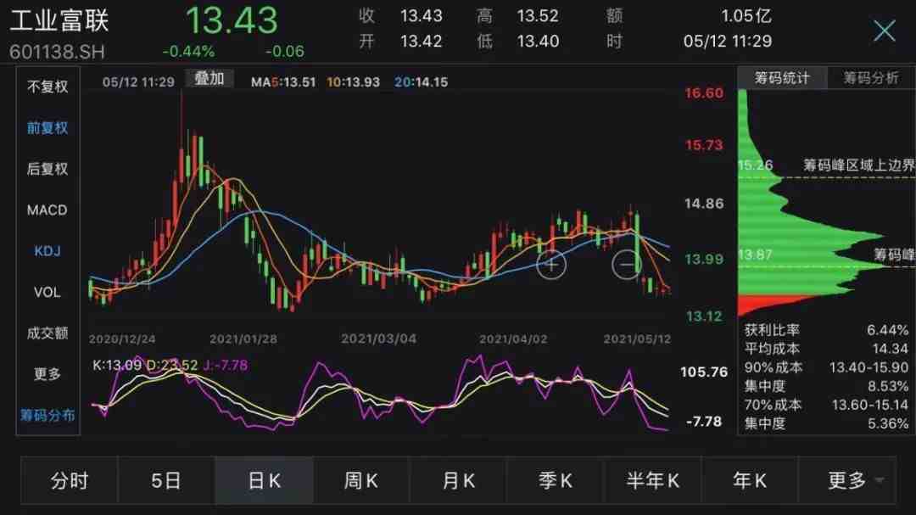The image size is (916, 515).
Task: Switch indicator to MACD
Action: point(47,210)
